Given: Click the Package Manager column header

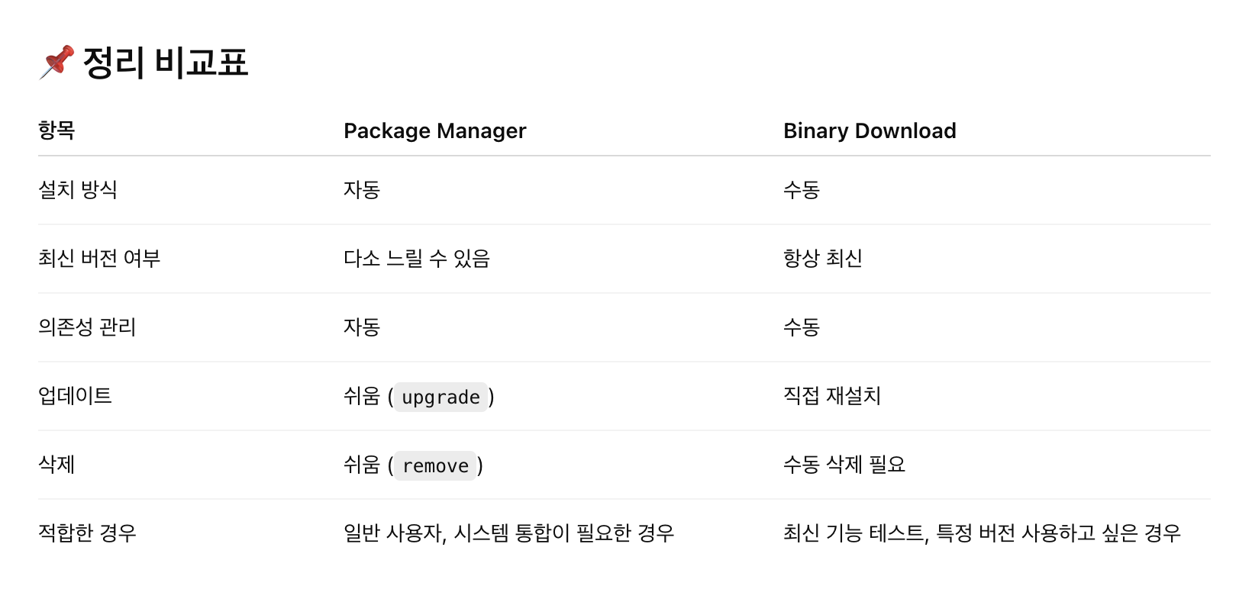Looking at the screenshot, I should (x=434, y=131).
